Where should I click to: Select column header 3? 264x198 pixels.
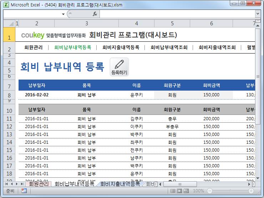[x=87, y=24]
